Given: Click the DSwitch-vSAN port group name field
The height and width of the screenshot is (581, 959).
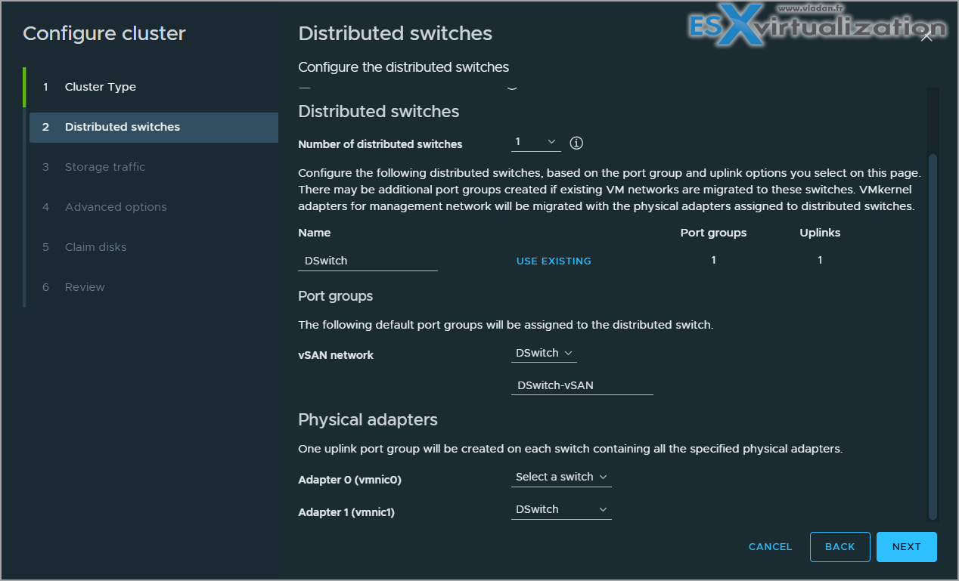Looking at the screenshot, I should point(582,385).
